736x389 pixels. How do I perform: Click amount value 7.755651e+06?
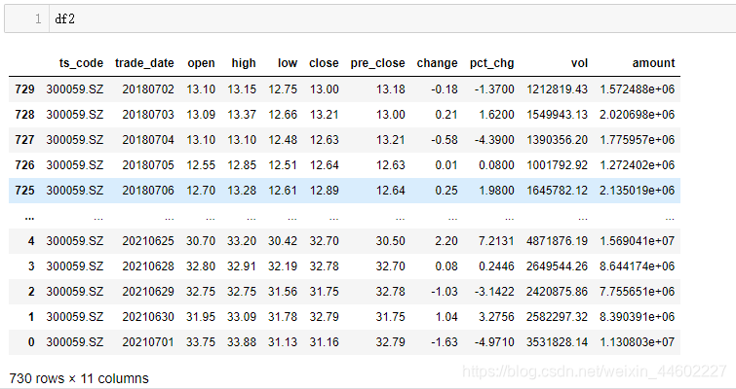coord(637,291)
